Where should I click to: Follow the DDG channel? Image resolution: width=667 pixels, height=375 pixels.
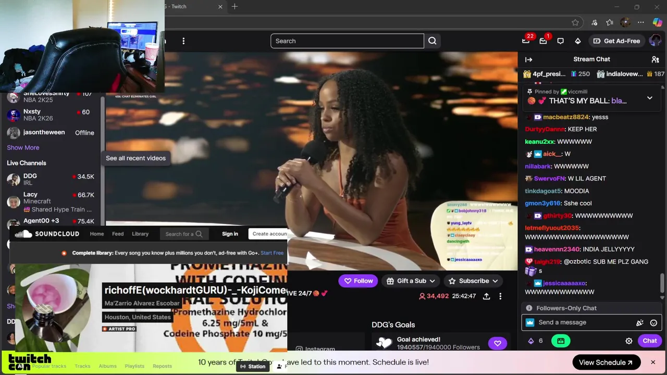[358, 281]
